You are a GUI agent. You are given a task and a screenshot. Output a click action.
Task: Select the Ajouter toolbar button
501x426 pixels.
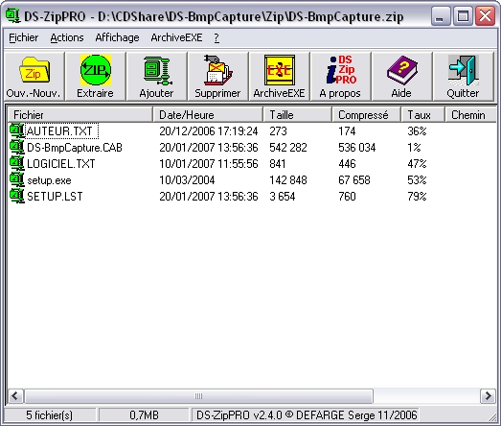click(156, 77)
